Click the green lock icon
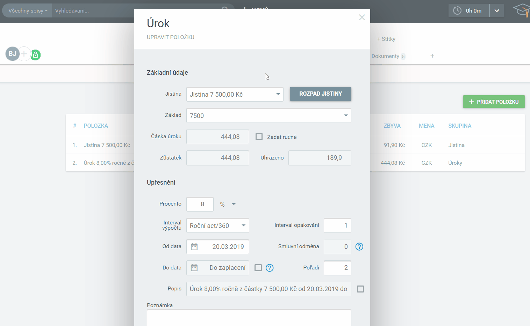Image resolution: width=530 pixels, height=326 pixels. [35, 55]
